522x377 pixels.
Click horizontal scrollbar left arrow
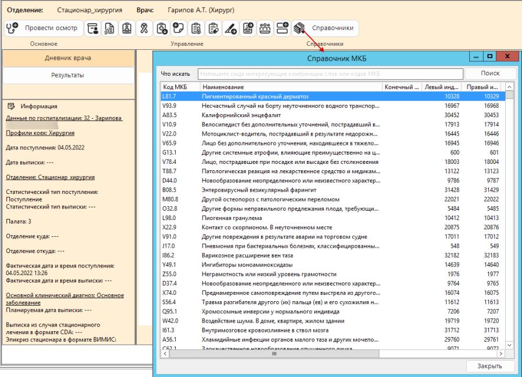pos(165,354)
